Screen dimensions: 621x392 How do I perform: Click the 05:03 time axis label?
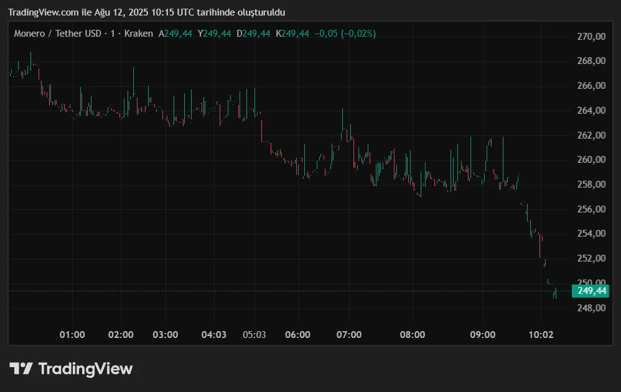pos(254,335)
